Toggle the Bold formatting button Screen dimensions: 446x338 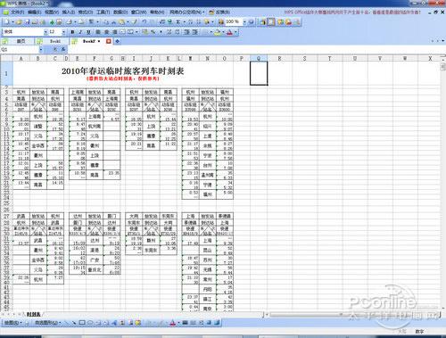click(x=72, y=32)
